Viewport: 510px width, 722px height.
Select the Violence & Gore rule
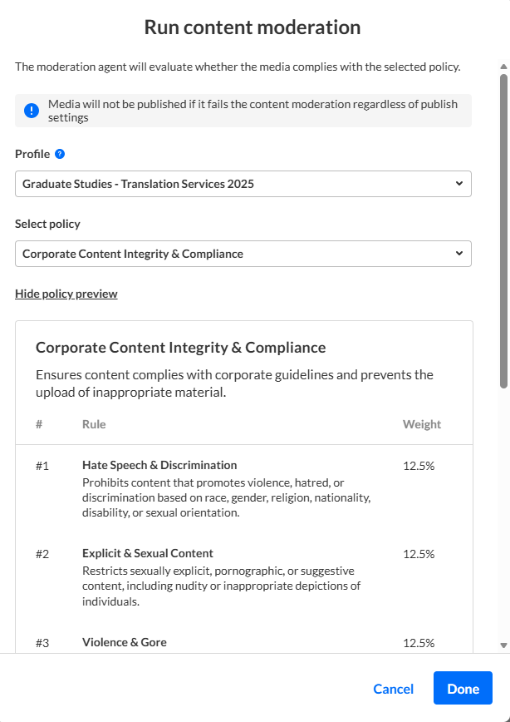pyautogui.click(x=125, y=642)
